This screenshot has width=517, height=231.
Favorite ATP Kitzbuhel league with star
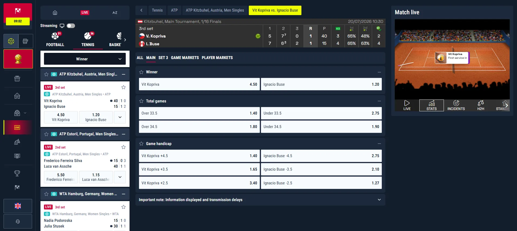(46, 74)
